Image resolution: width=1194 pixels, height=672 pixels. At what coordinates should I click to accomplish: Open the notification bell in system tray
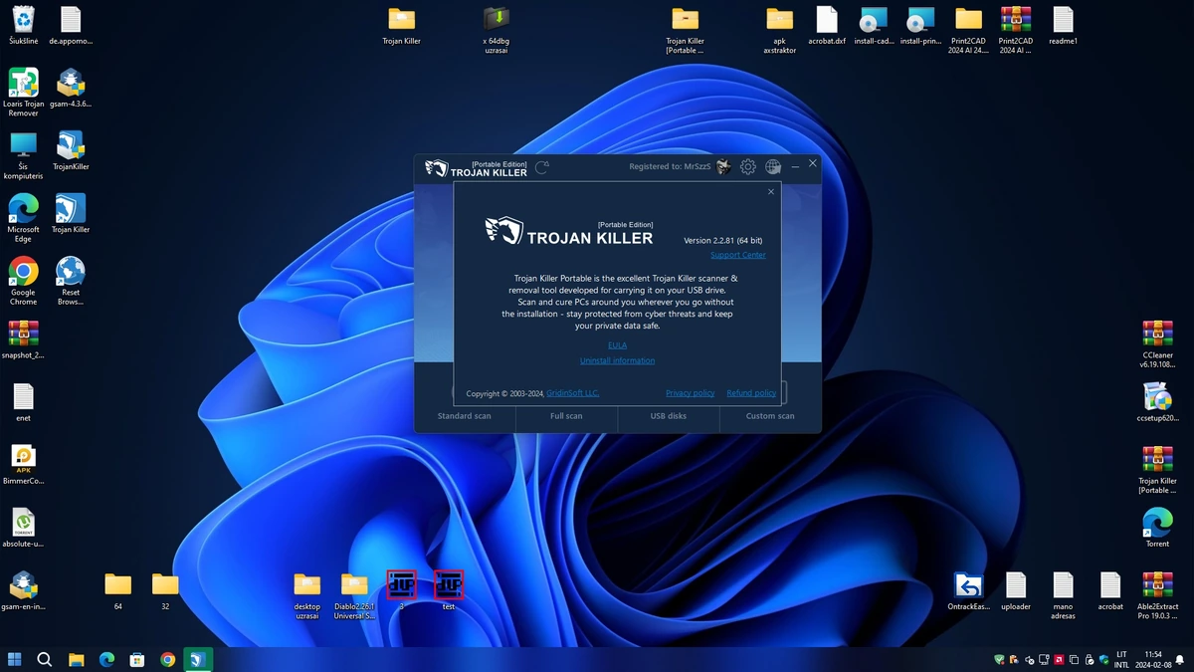[x=1180, y=660]
